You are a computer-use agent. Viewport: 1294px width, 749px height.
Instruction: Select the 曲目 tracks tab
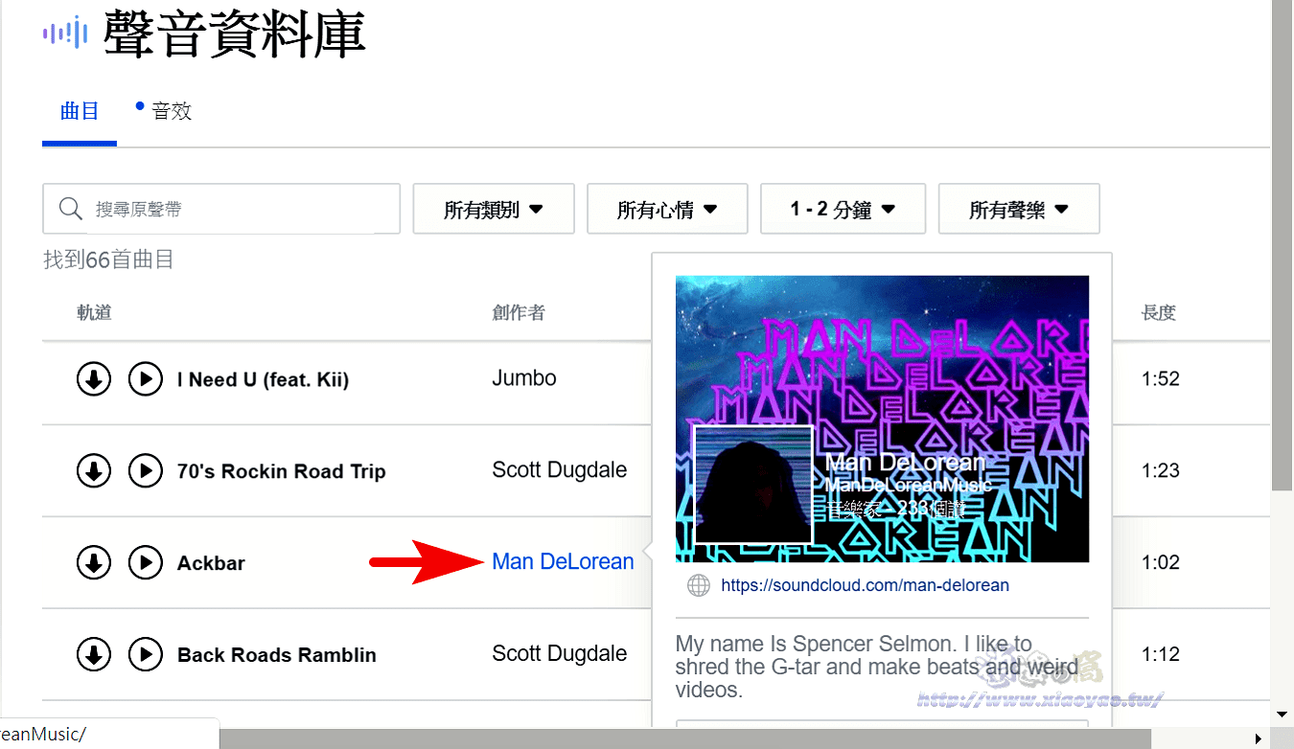coord(79,110)
